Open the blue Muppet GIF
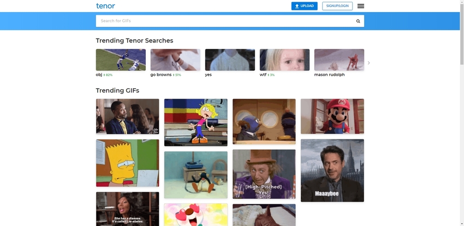464x226 pixels. [264, 121]
